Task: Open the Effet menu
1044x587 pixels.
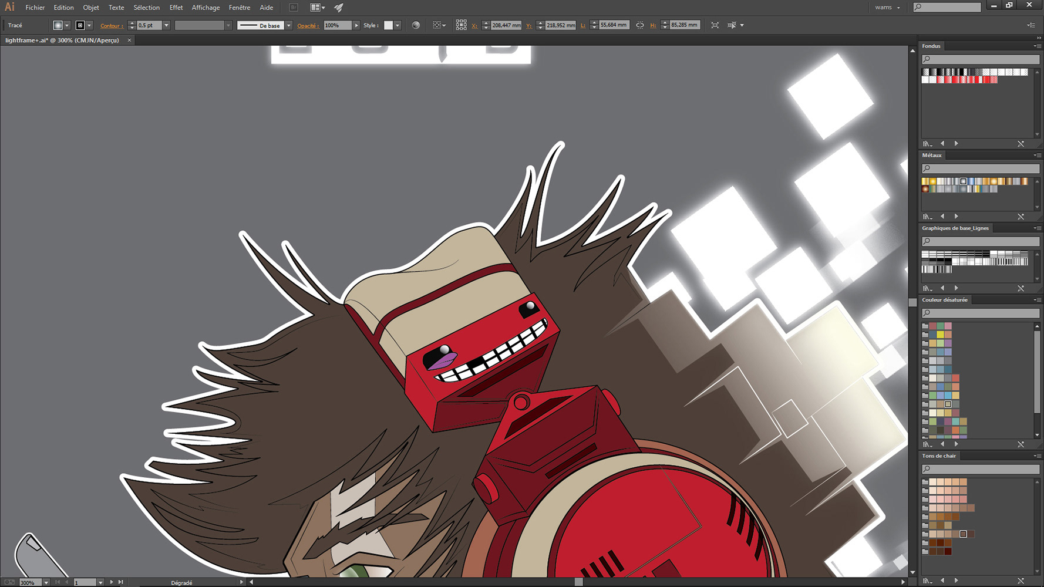Action: (176, 8)
